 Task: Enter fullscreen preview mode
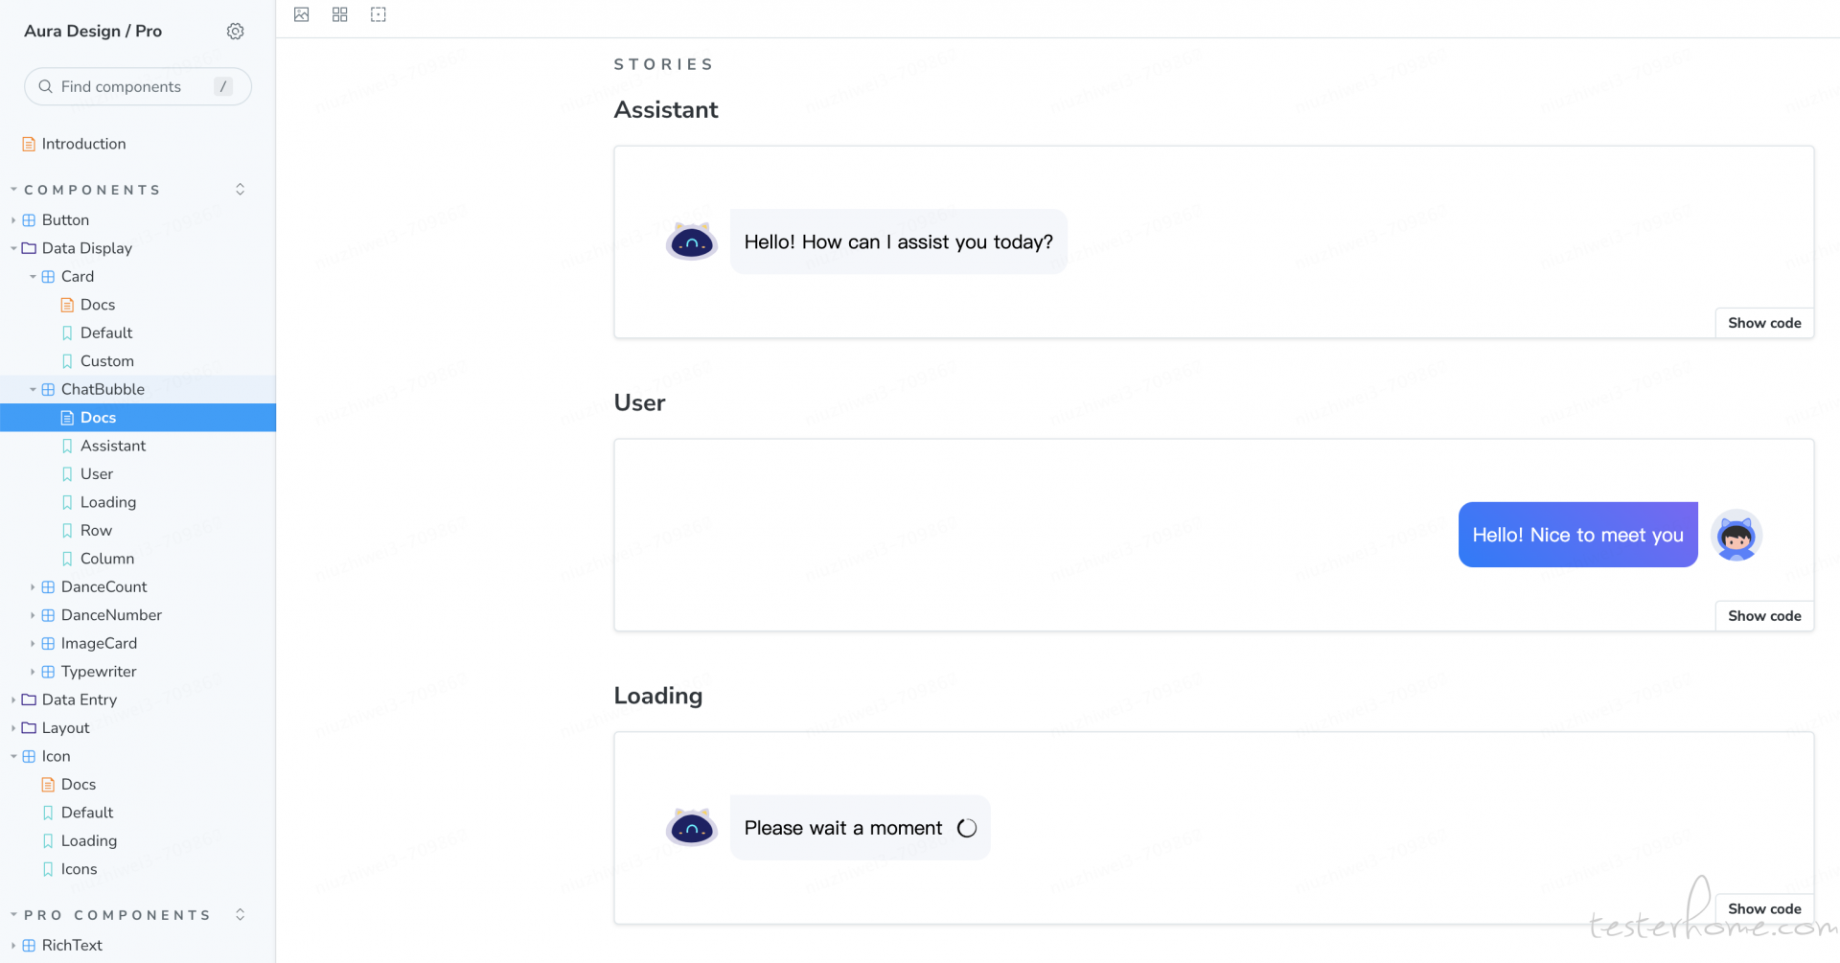(378, 14)
